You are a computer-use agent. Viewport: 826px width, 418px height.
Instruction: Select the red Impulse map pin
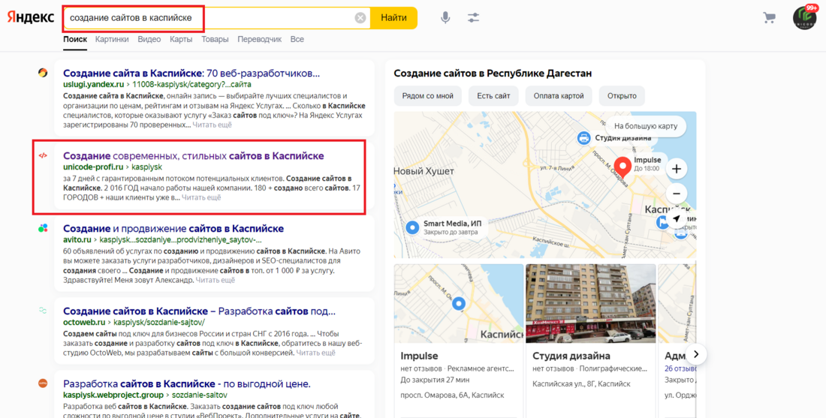[623, 167]
